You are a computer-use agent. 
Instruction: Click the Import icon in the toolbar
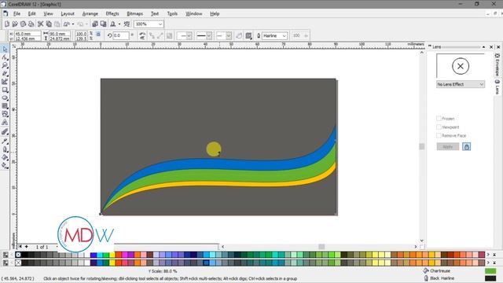point(95,24)
